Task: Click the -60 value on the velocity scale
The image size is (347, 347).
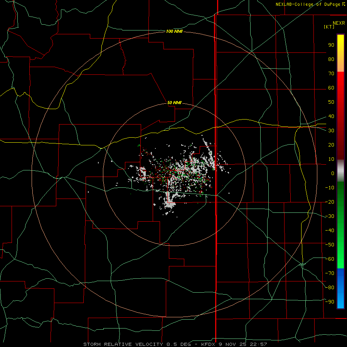Action: coord(330,259)
